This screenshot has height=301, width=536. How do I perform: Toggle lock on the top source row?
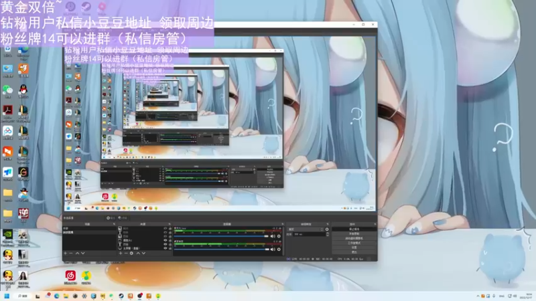170,228
